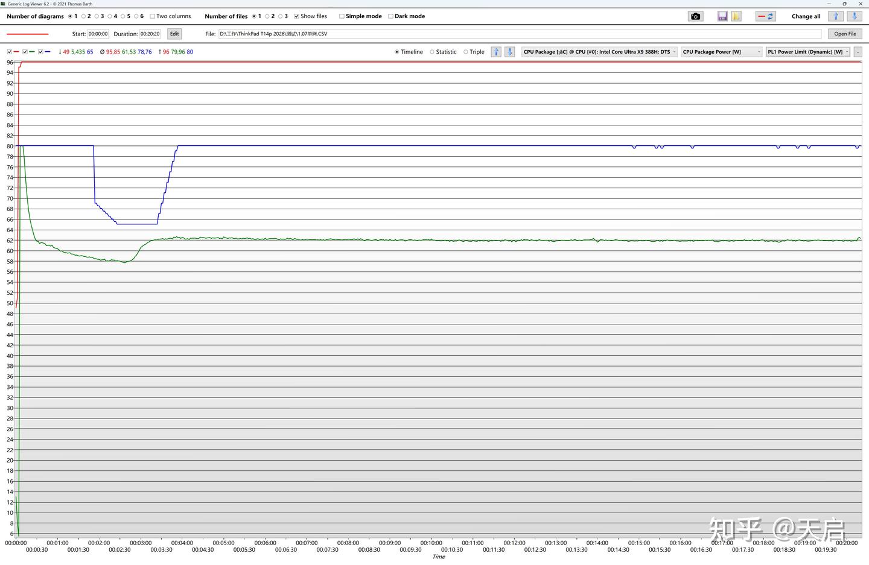
Task: Click the Edit button
Action: [x=174, y=34]
